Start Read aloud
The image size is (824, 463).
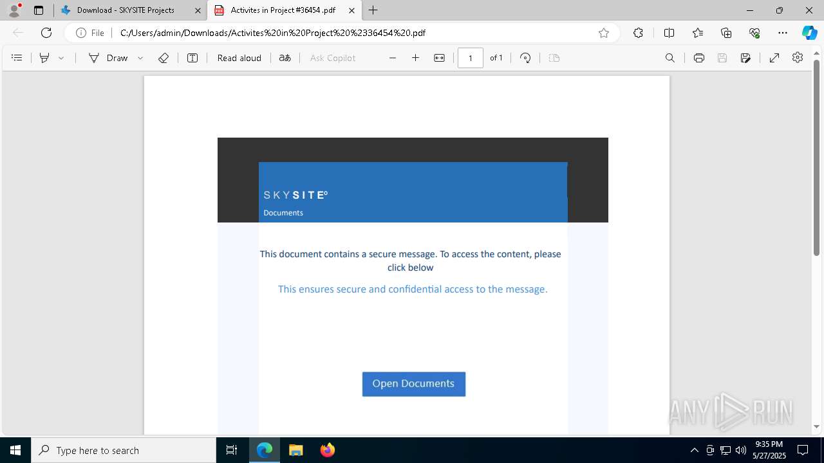coord(239,58)
